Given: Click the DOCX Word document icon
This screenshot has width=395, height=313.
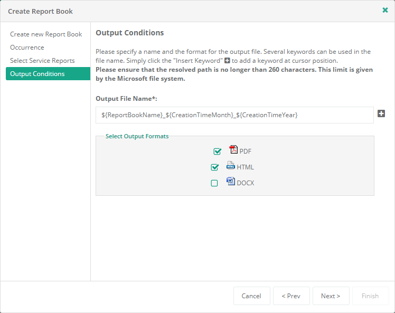Looking at the screenshot, I should pos(230,181).
